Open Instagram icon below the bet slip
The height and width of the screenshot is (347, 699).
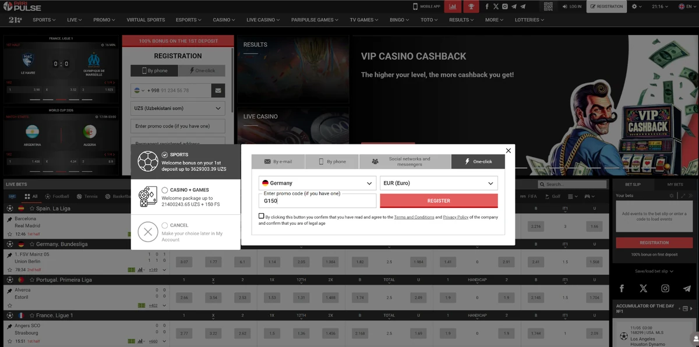click(x=665, y=288)
